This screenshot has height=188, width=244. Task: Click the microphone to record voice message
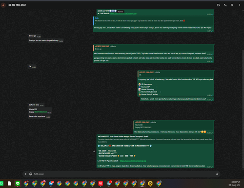coord(217,174)
